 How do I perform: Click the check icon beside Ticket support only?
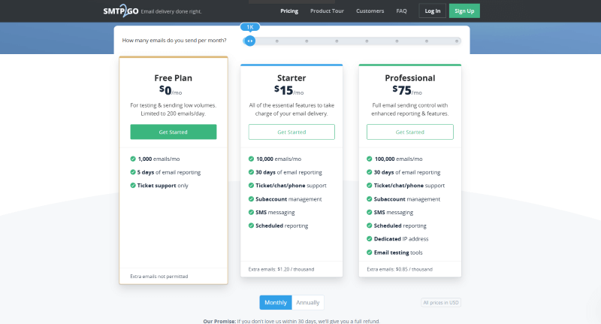click(x=133, y=185)
